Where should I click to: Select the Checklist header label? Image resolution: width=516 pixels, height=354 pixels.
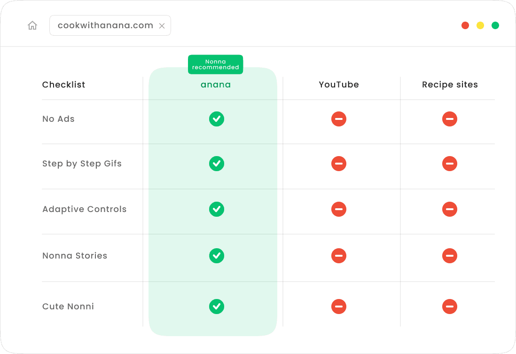point(63,85)
